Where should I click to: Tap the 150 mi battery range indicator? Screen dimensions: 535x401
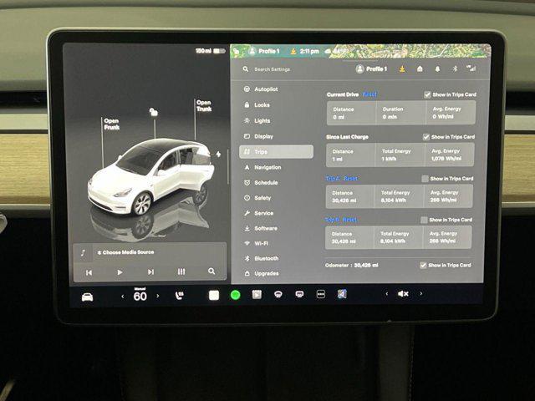coord(210,51)
